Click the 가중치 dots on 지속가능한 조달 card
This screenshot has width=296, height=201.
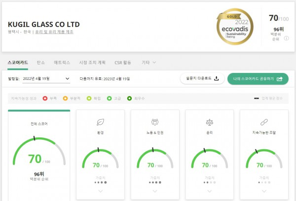pyautogui.click(x=264, y=182)
